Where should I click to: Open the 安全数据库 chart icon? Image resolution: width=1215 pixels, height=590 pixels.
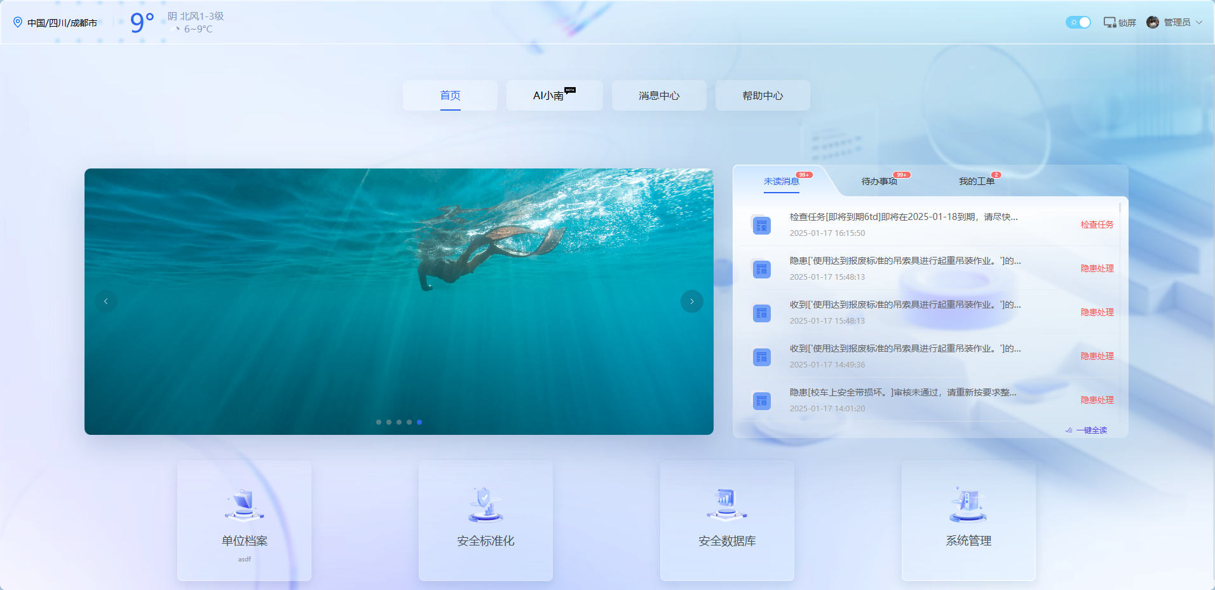coord(727,505)
